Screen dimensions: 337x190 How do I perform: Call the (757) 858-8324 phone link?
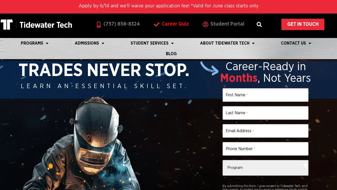pos(122,24)
